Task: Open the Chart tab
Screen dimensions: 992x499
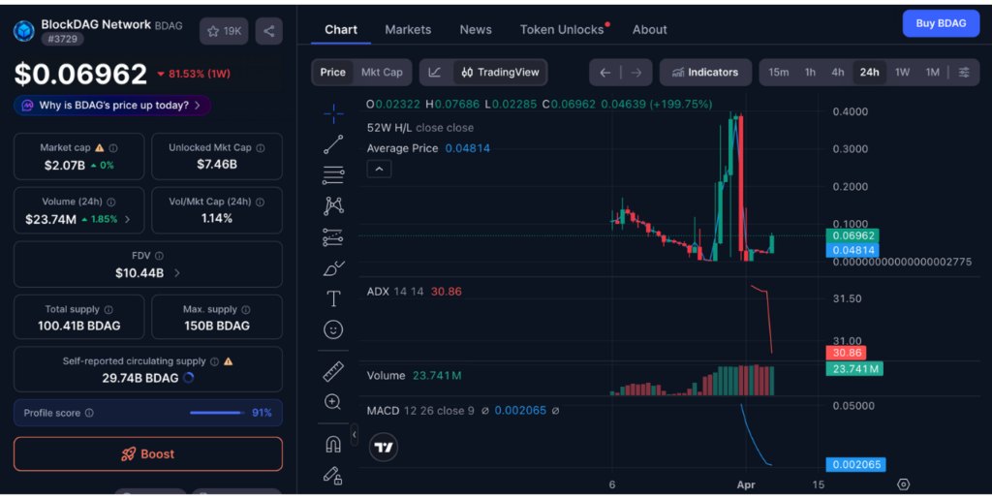Action: pos(341,30)
